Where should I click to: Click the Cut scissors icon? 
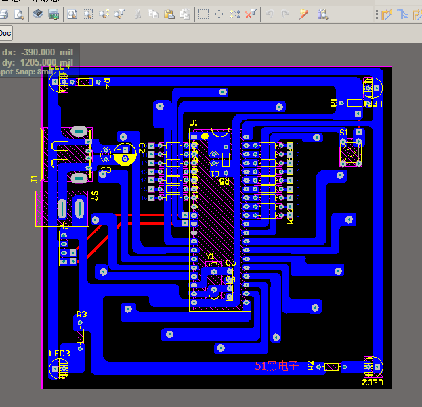(x=138, y=14)
